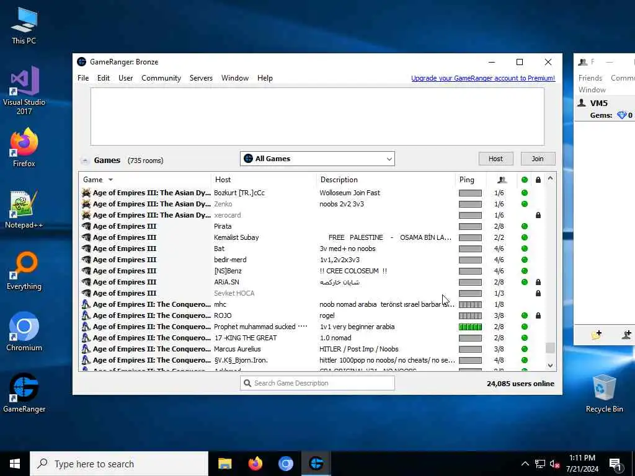Open the Help menu
This screenshot has width=635, height=476.
tap(265, 78)
